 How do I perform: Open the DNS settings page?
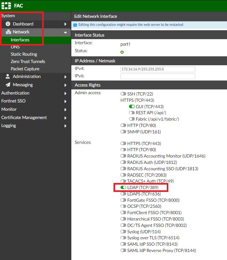(x=15, y=47)
